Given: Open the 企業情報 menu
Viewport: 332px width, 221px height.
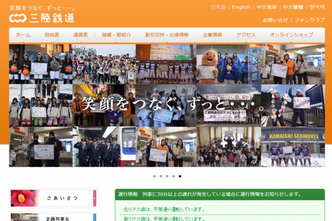Looking at the screenshot, I should click(x=212, y=35).
